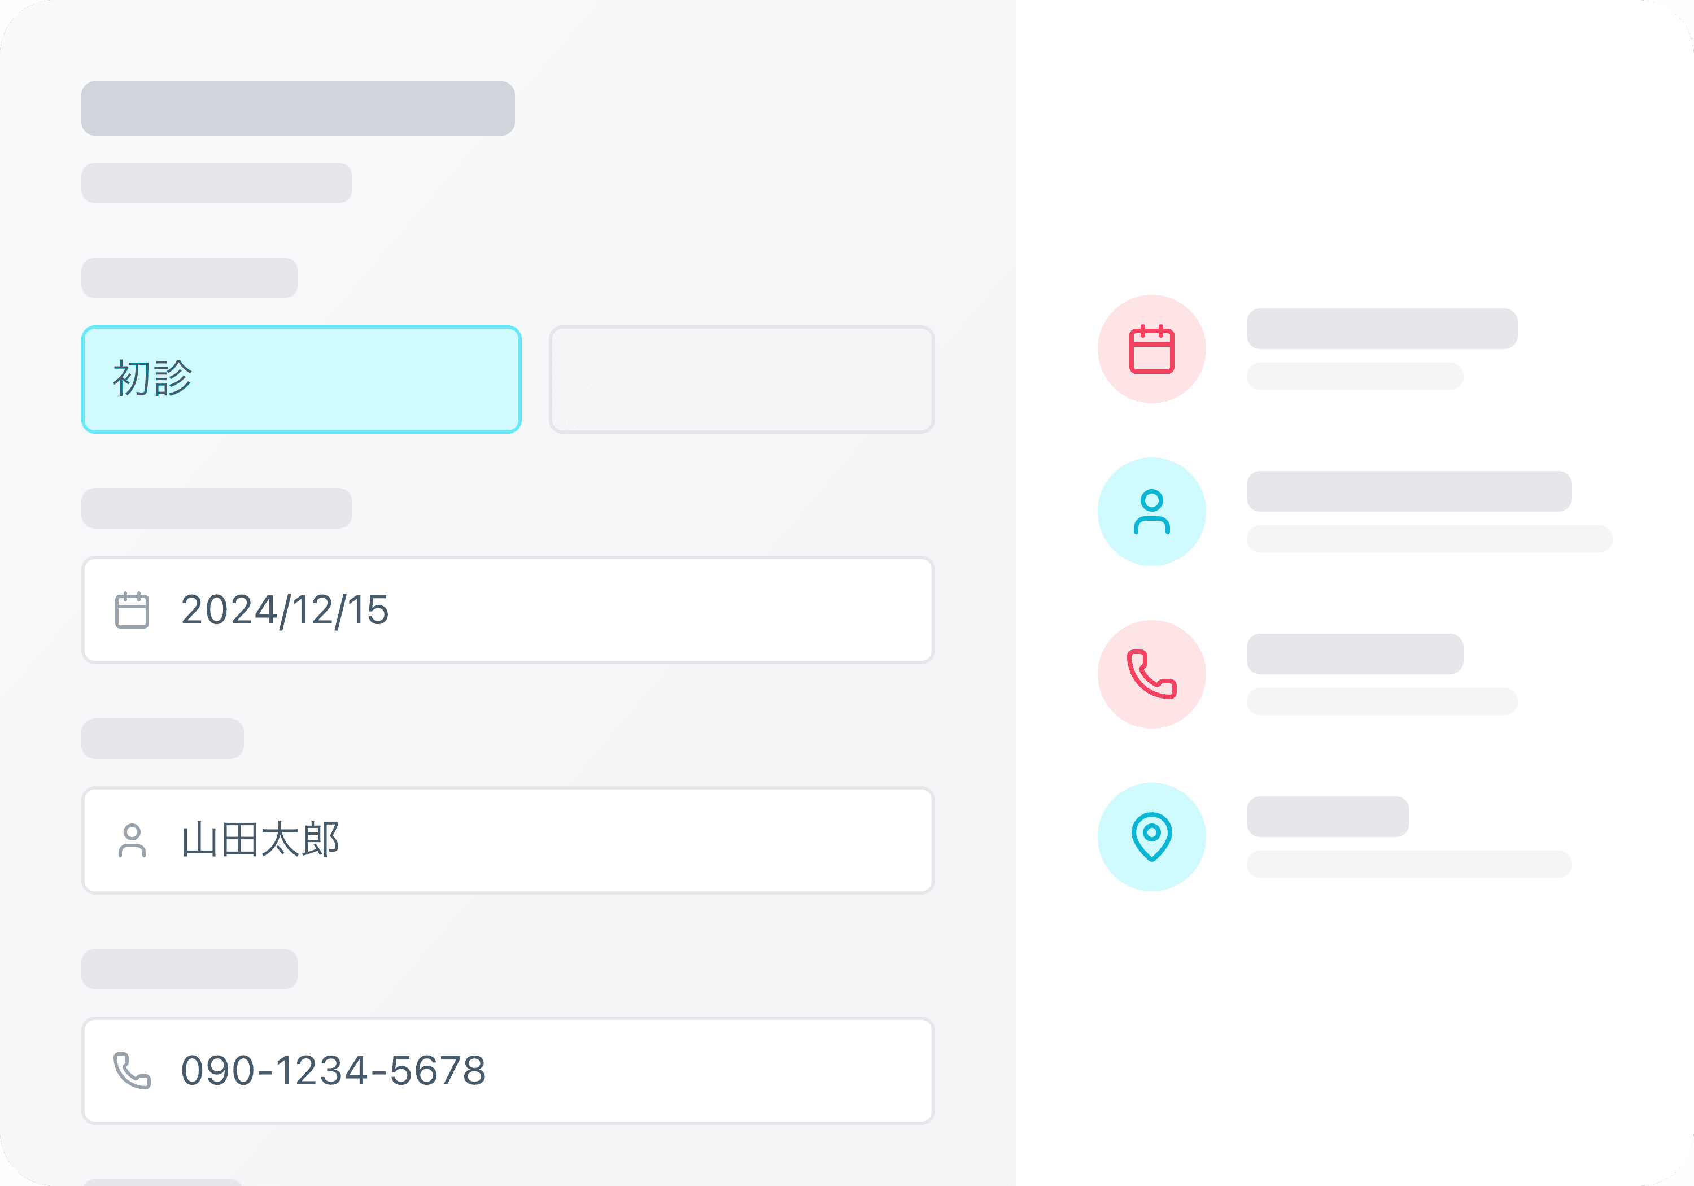Click the red calendar icon in the right panel
This screenshot has height=1186, width=1694.
coord(1151,349)
